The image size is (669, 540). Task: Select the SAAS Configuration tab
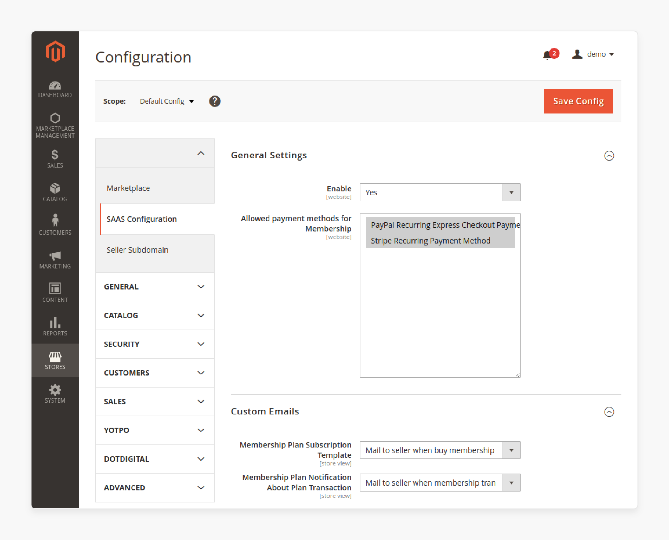tap(157, 219)
